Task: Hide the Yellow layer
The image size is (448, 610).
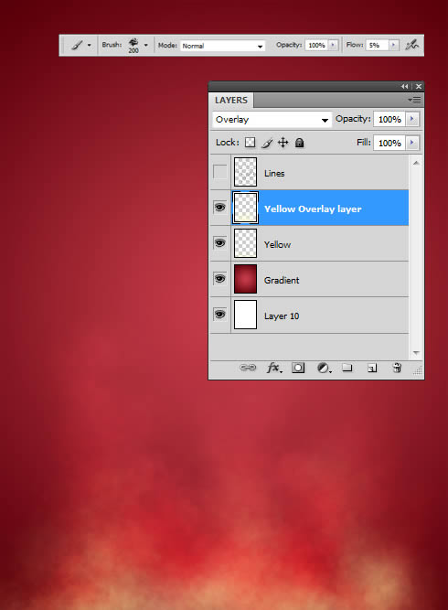Action: click(219, 243)
